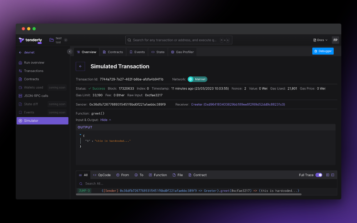The width and height of the screenshot is (357, 223).
Task: Switch to the Gas Profiler tab
Action: pyautogui.click(x=182, y=52)
